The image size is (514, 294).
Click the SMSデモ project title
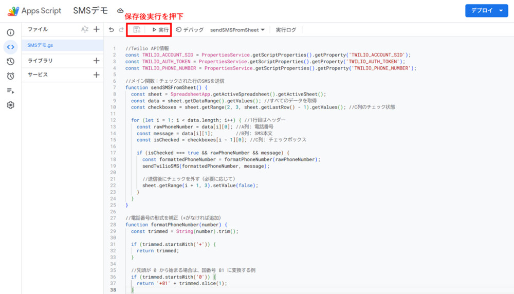(90, 11)
